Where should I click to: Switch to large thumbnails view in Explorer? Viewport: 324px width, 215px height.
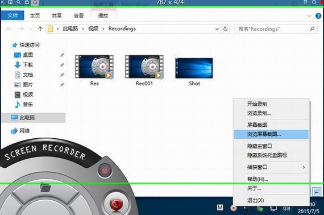click(x=317, y=192)
